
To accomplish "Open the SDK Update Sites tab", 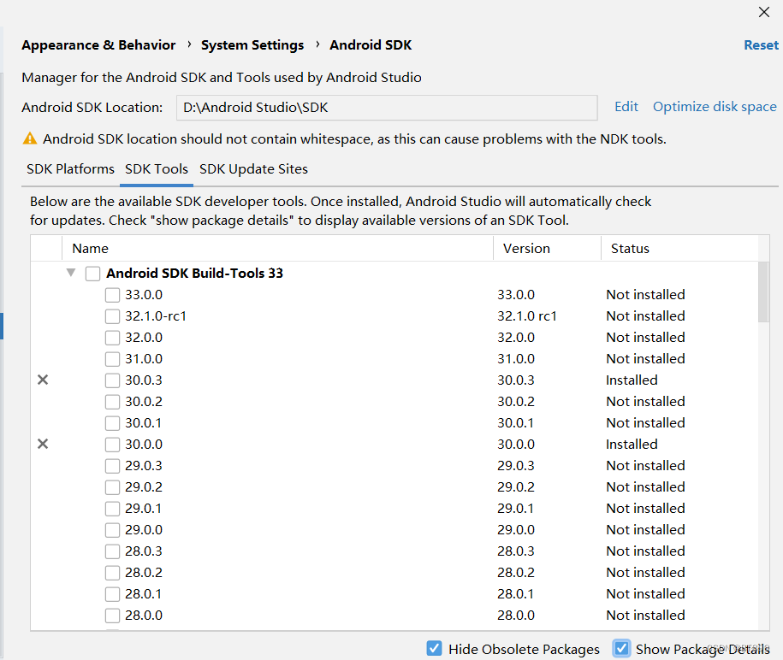I will (x=253, y=168).
